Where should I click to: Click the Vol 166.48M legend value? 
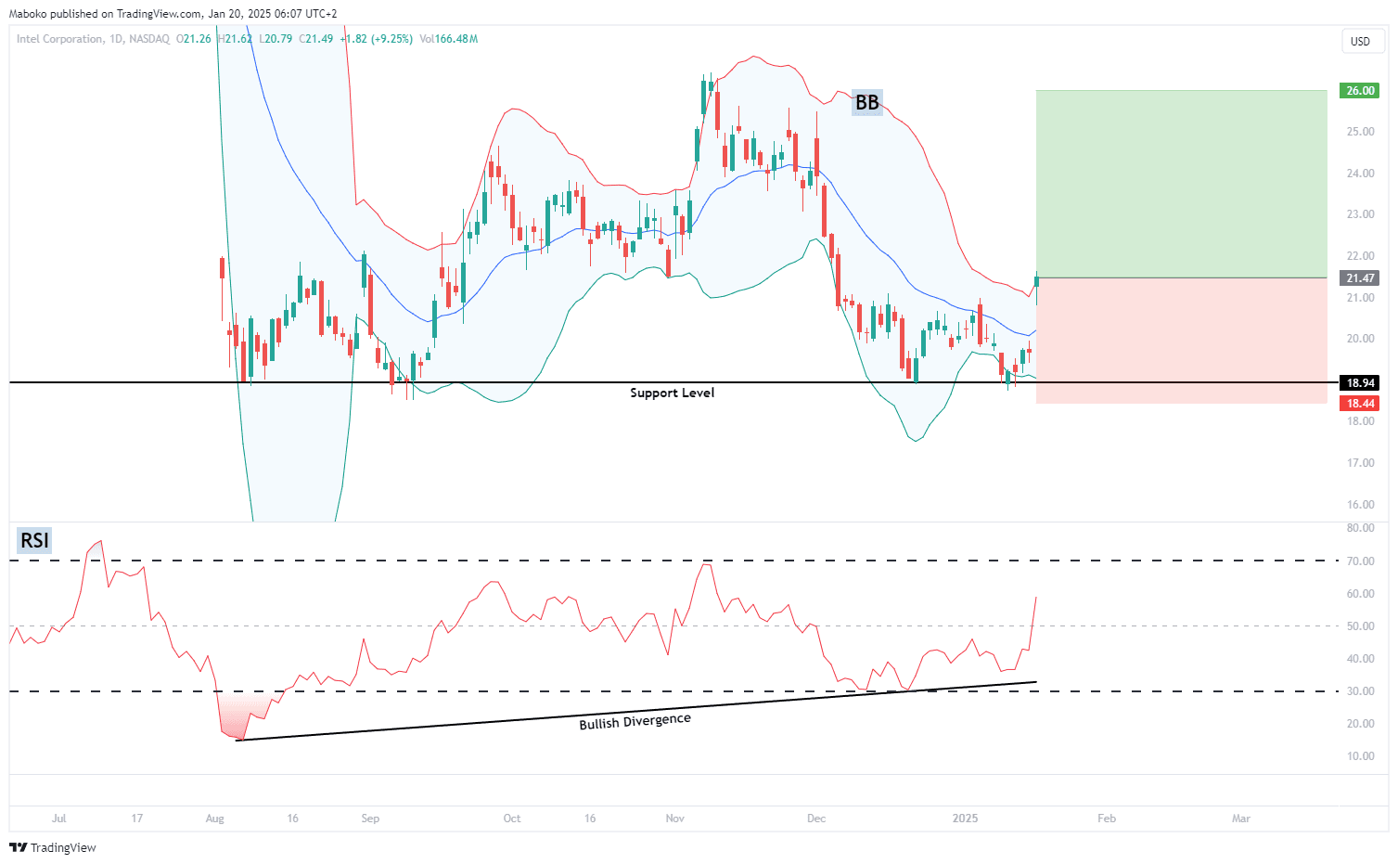pos(449,39)
